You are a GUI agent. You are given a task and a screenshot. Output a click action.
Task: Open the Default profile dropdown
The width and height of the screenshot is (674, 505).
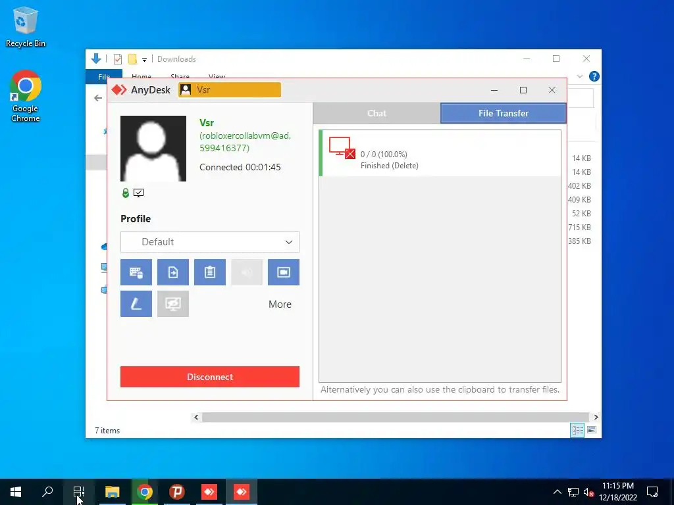(x=210, y=242)
